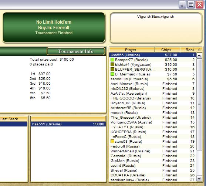Screen dimensions: 206x186
Task: Select Ksa555 (Ukraine) row in rankings
Action: (152, 55)
